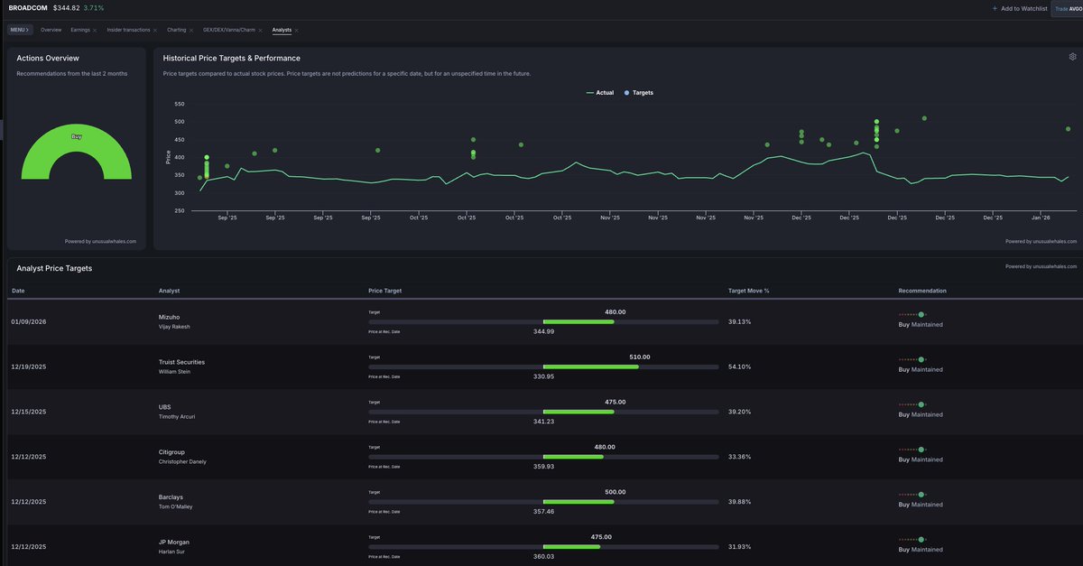
Task: Click Truist Securities price target bar
Action: [x=543, y=367]
